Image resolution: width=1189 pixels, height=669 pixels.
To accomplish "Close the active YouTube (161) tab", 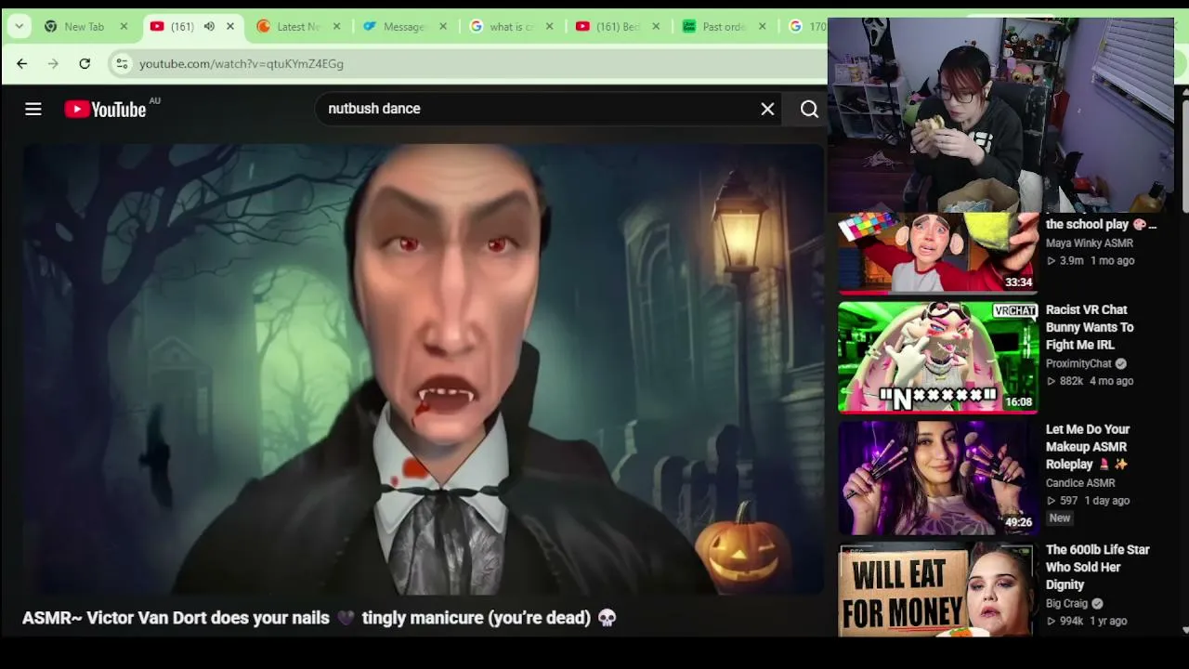I will pos(230,26).
